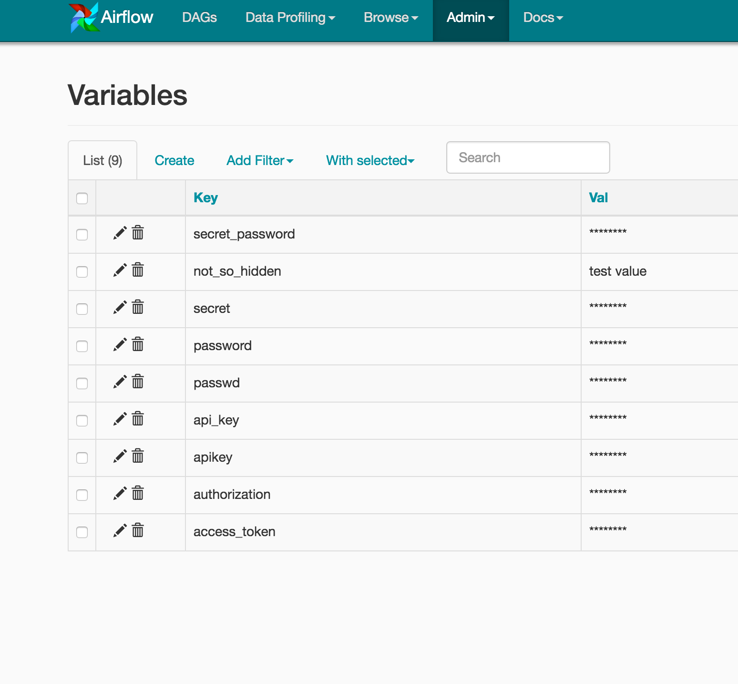Edit the secret_password variable
Viewport: 738px width, 684px height.
coord(120,233)
